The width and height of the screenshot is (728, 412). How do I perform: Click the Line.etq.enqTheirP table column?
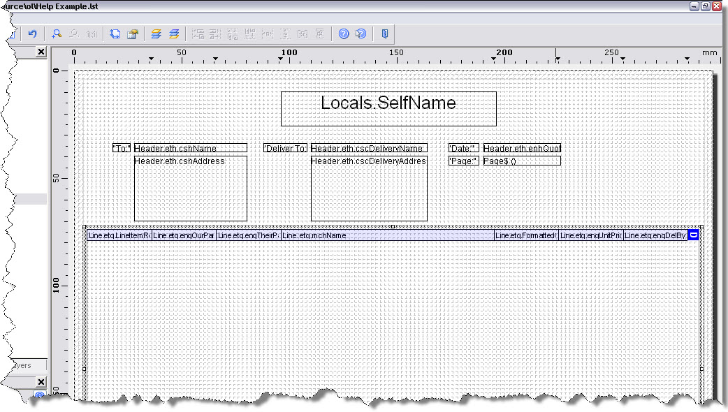tap(249, 235)
